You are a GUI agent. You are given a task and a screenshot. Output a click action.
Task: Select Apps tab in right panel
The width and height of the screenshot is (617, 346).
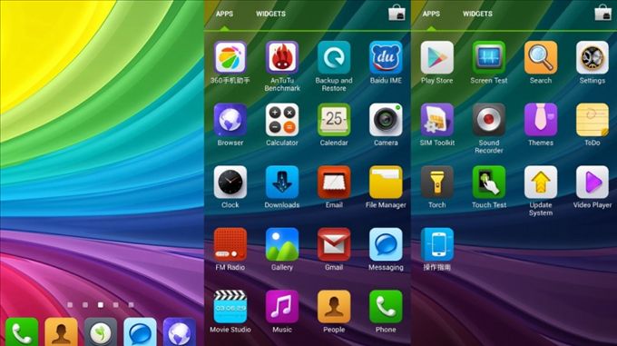(431, 14)
